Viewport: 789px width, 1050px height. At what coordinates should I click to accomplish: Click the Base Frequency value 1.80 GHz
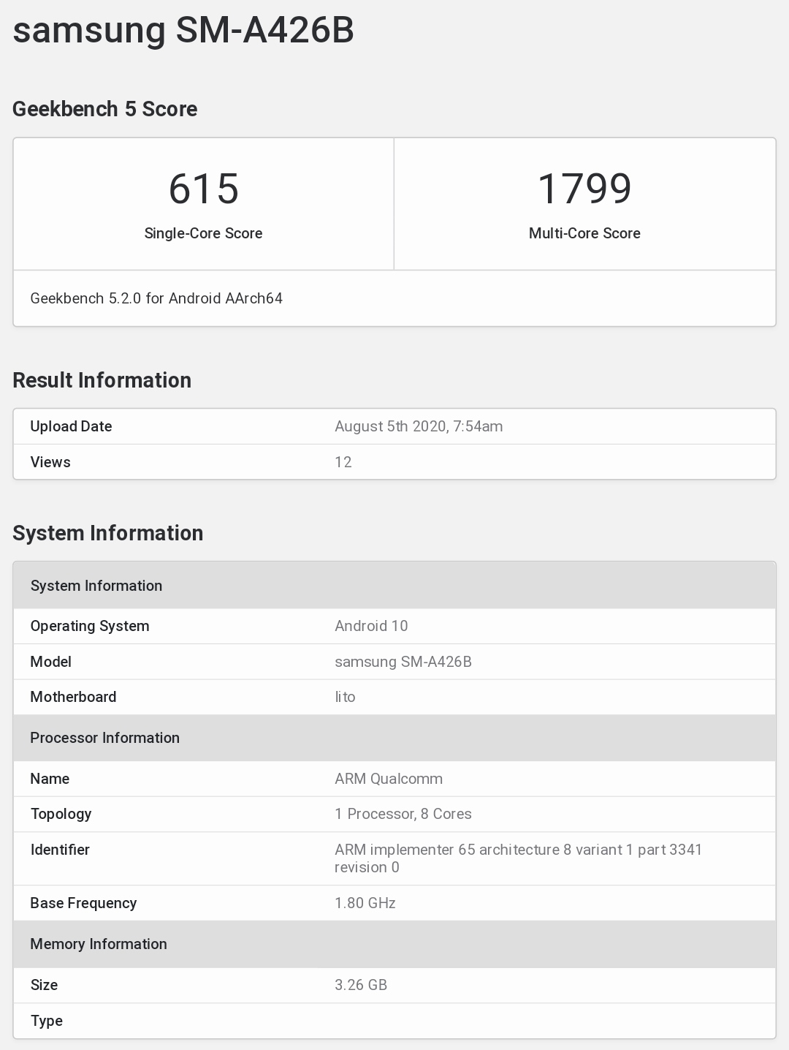pyautogui.click(x=365, y=903)
